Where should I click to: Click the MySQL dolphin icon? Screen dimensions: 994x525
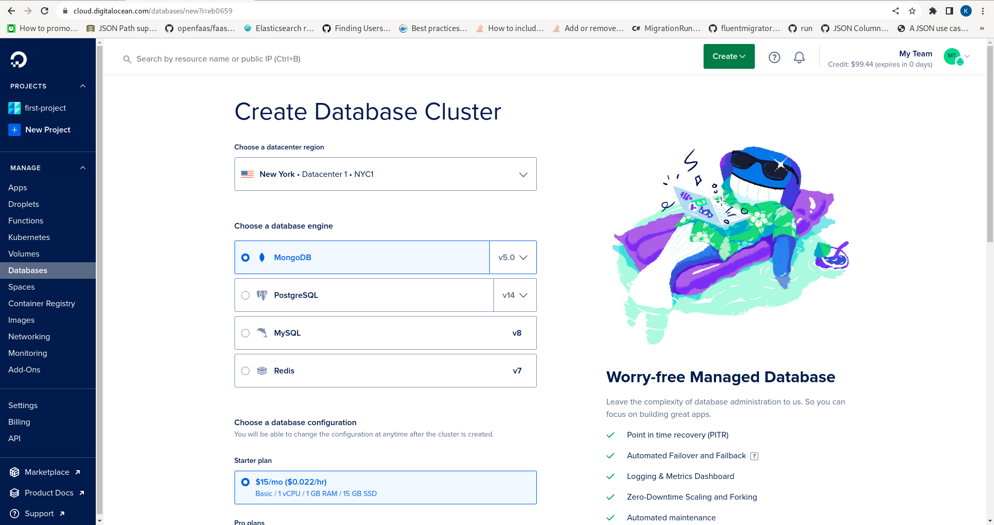click(x=262, y=333)
